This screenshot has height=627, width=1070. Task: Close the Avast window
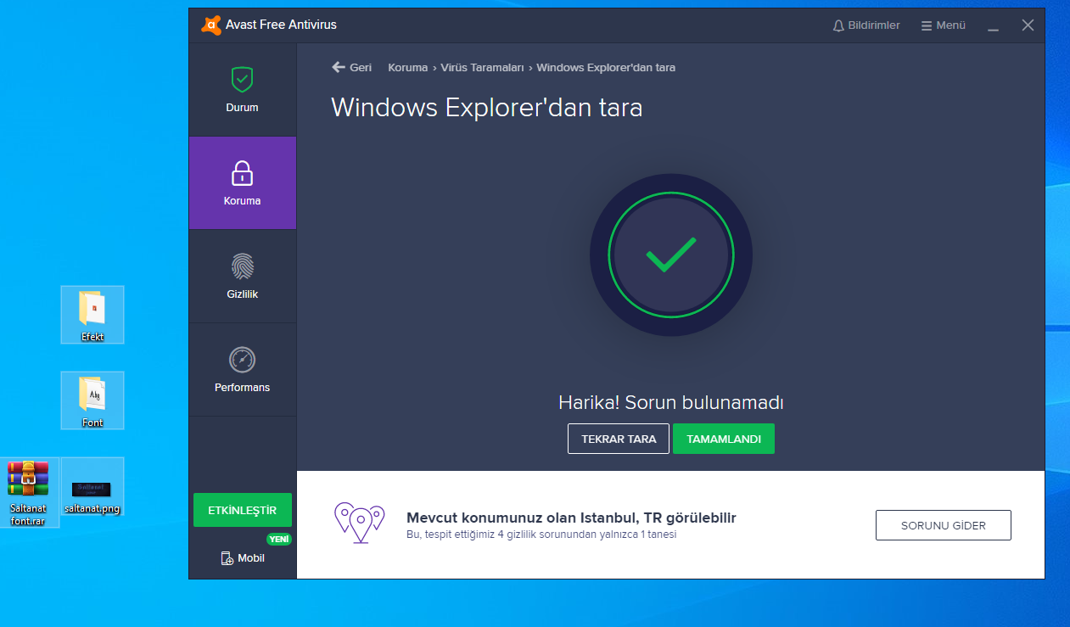pyautogui.click(x=1028, y=25)
